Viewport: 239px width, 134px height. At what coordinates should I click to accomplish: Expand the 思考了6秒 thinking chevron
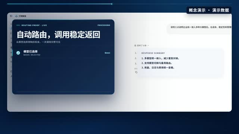click(148, 45)
